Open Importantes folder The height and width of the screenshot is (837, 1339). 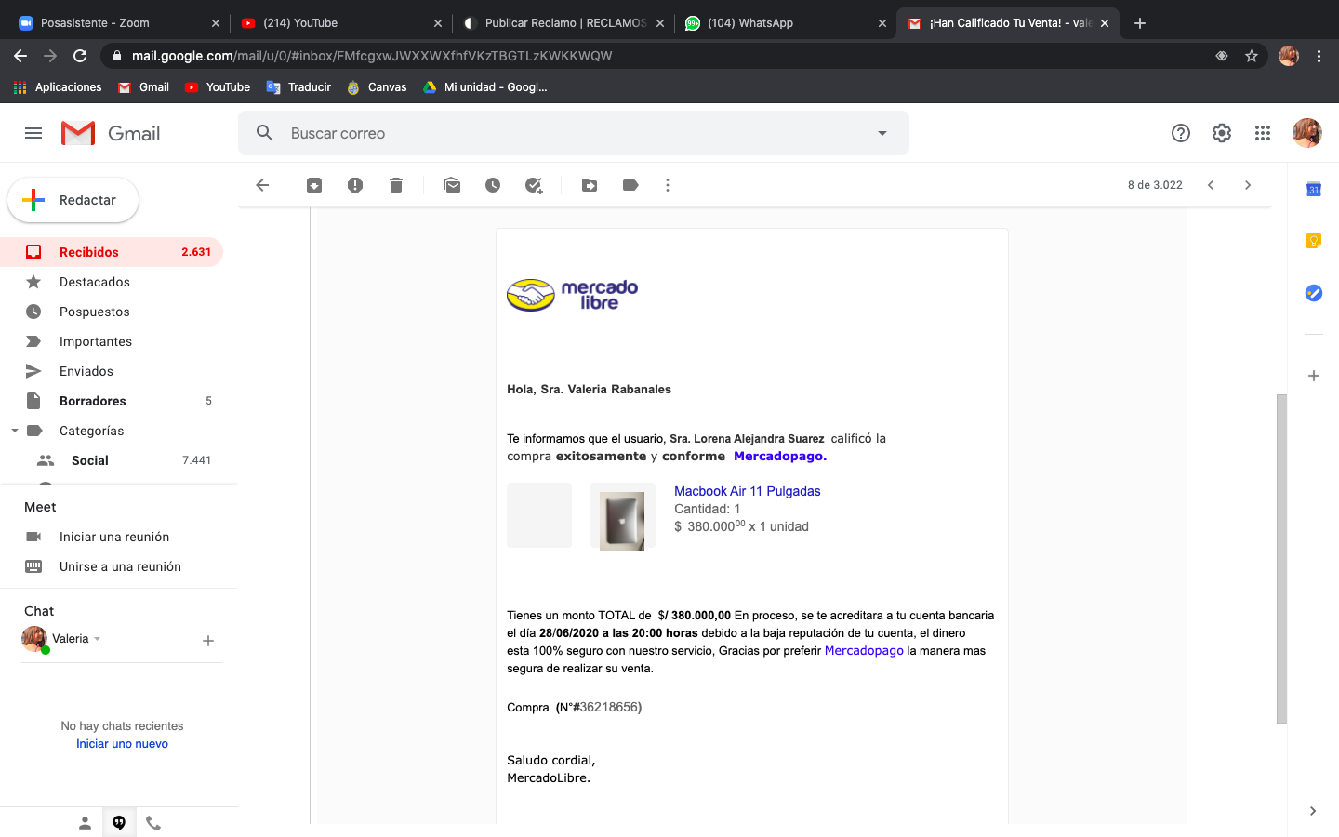[112, 341]
